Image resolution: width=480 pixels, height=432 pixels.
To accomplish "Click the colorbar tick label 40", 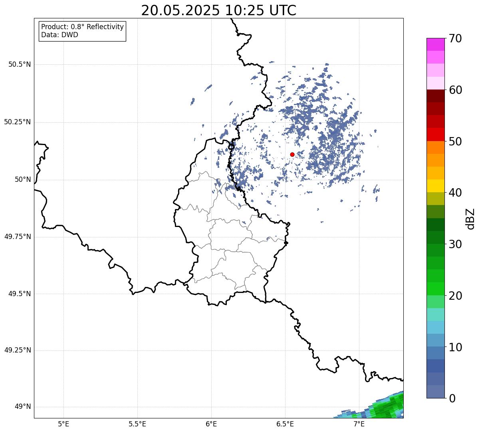I will coord(455,193).
